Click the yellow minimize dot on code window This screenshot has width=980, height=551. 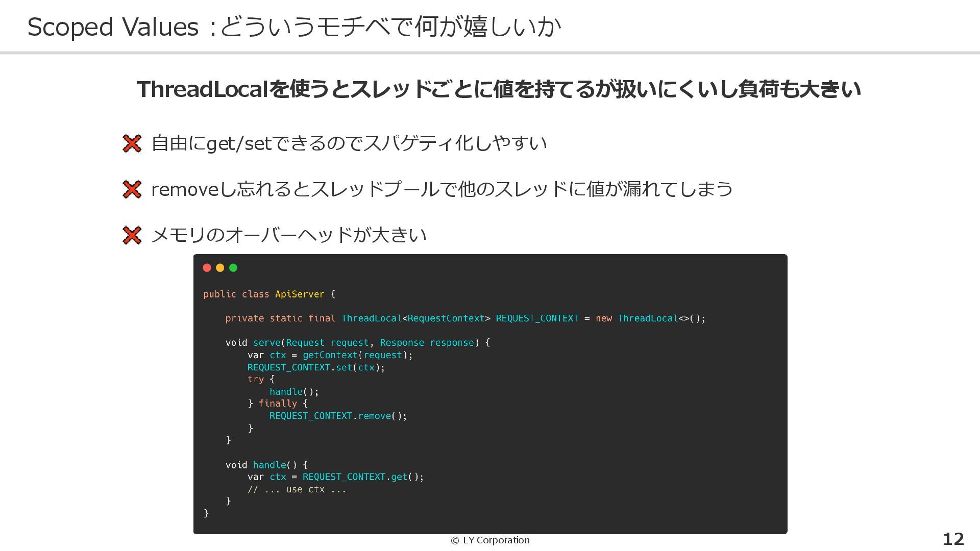pos(220,268)
